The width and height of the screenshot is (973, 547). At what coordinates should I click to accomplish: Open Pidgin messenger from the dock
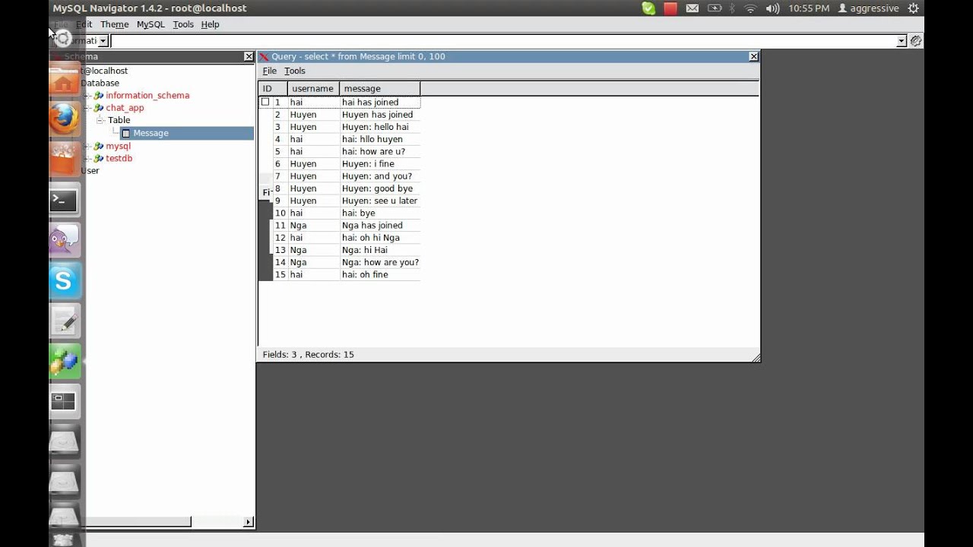point(65,241)
